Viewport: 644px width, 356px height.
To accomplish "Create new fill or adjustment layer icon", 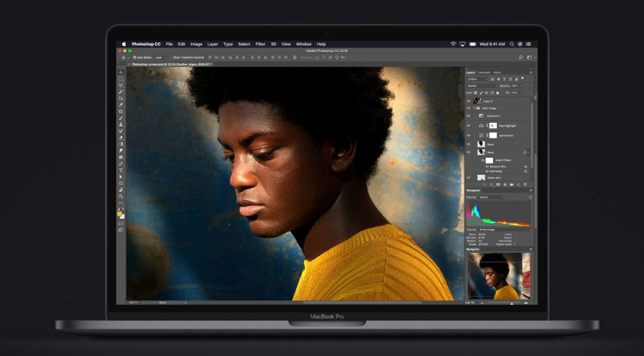I will (505, 185).
